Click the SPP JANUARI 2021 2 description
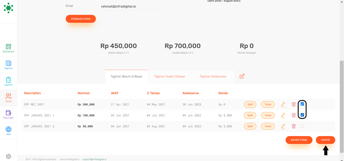Viewport: 344px width, 161px height. pos(39,126)
